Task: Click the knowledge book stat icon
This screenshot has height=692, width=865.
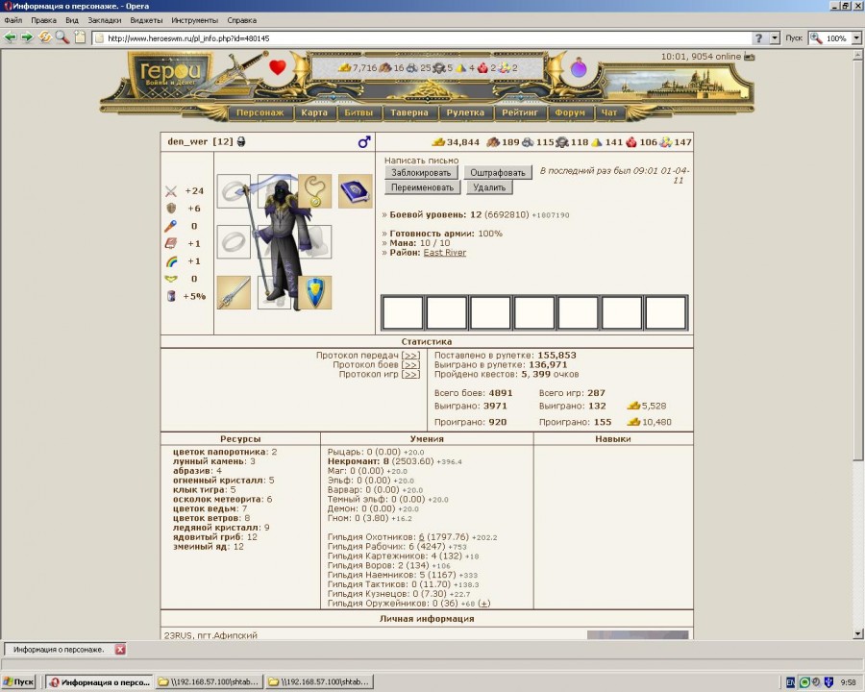Action: [x=171, y=243]
